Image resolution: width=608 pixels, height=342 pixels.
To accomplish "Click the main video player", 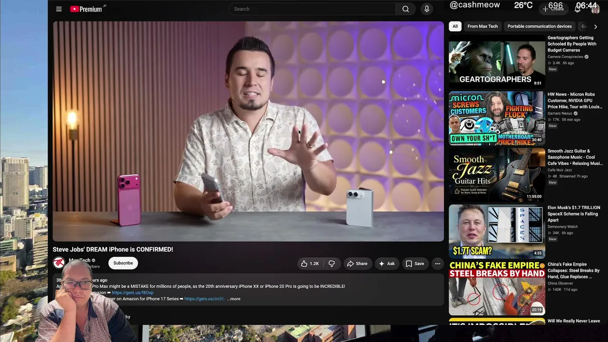I will coord(248,132).
